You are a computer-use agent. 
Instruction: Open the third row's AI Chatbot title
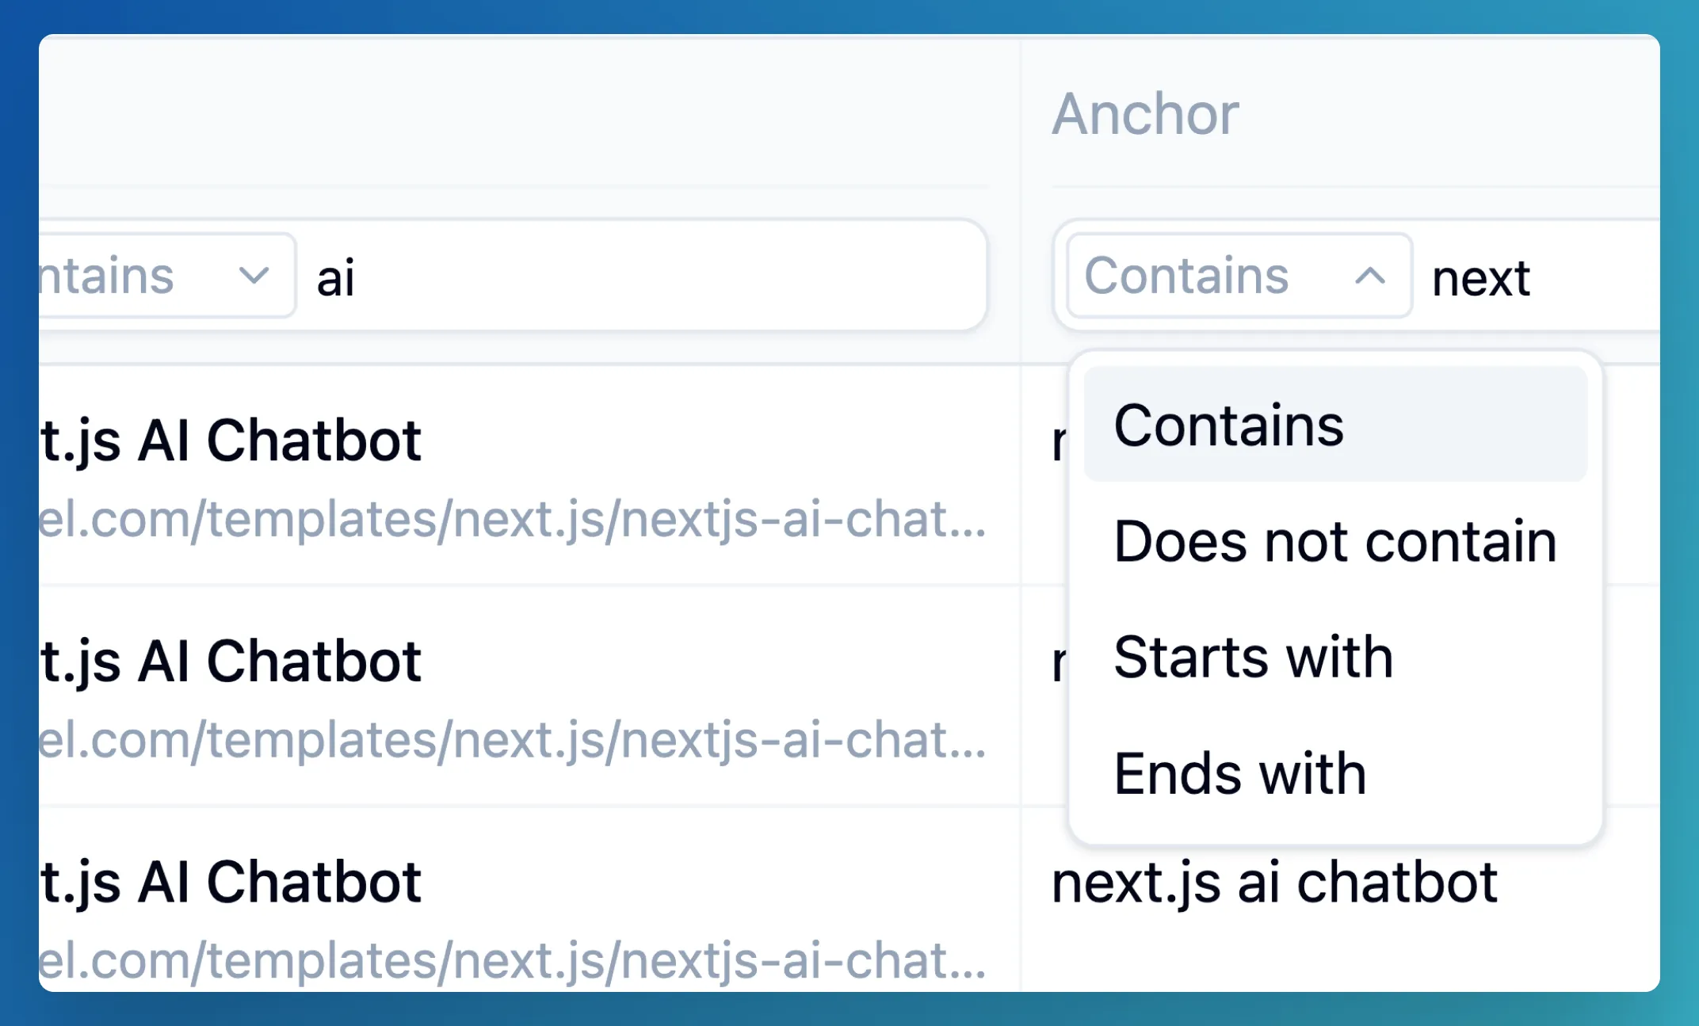click(231, 882)
